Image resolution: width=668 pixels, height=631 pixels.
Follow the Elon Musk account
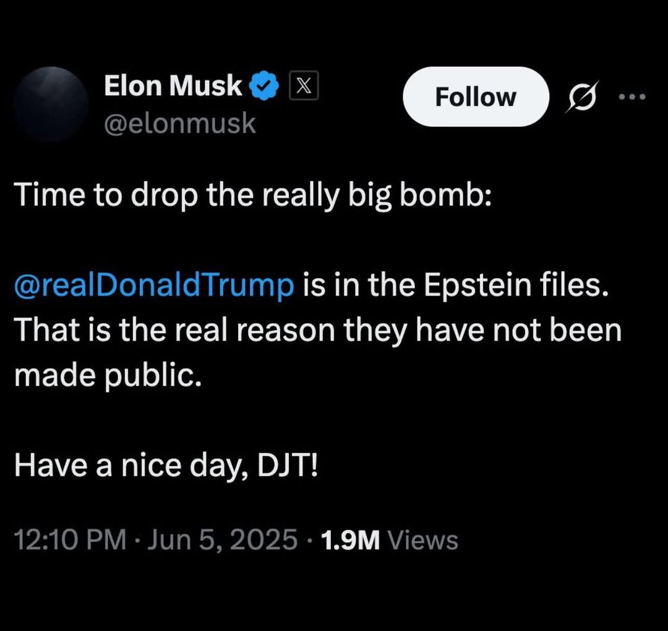476,96
